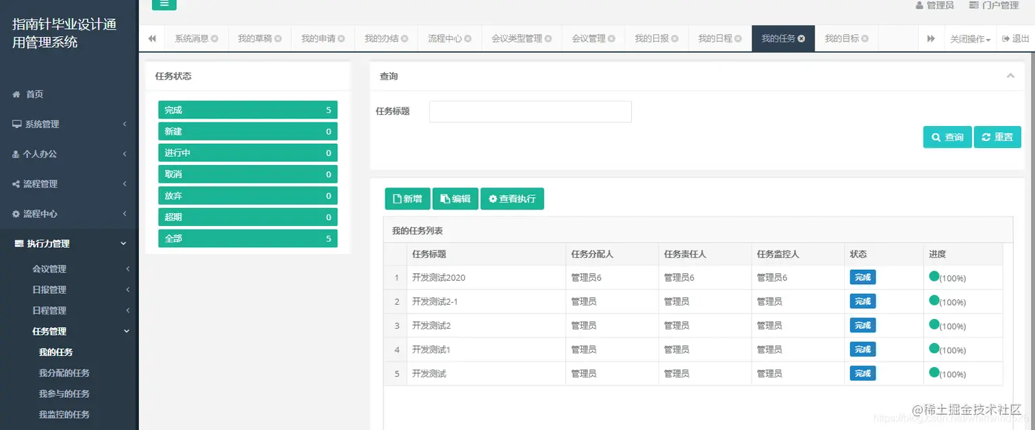Switch to the 我的目标 tab

coord(842,39)
